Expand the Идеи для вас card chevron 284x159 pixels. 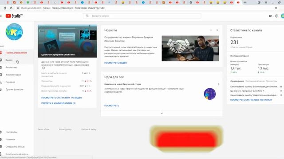point(162,114)
